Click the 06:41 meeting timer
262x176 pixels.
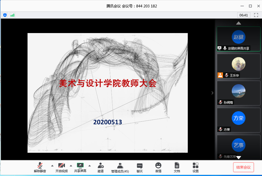pos(244,15)
